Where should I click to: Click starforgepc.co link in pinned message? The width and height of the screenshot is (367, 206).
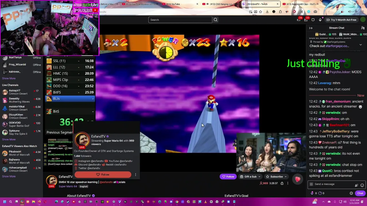click(337, 46)
